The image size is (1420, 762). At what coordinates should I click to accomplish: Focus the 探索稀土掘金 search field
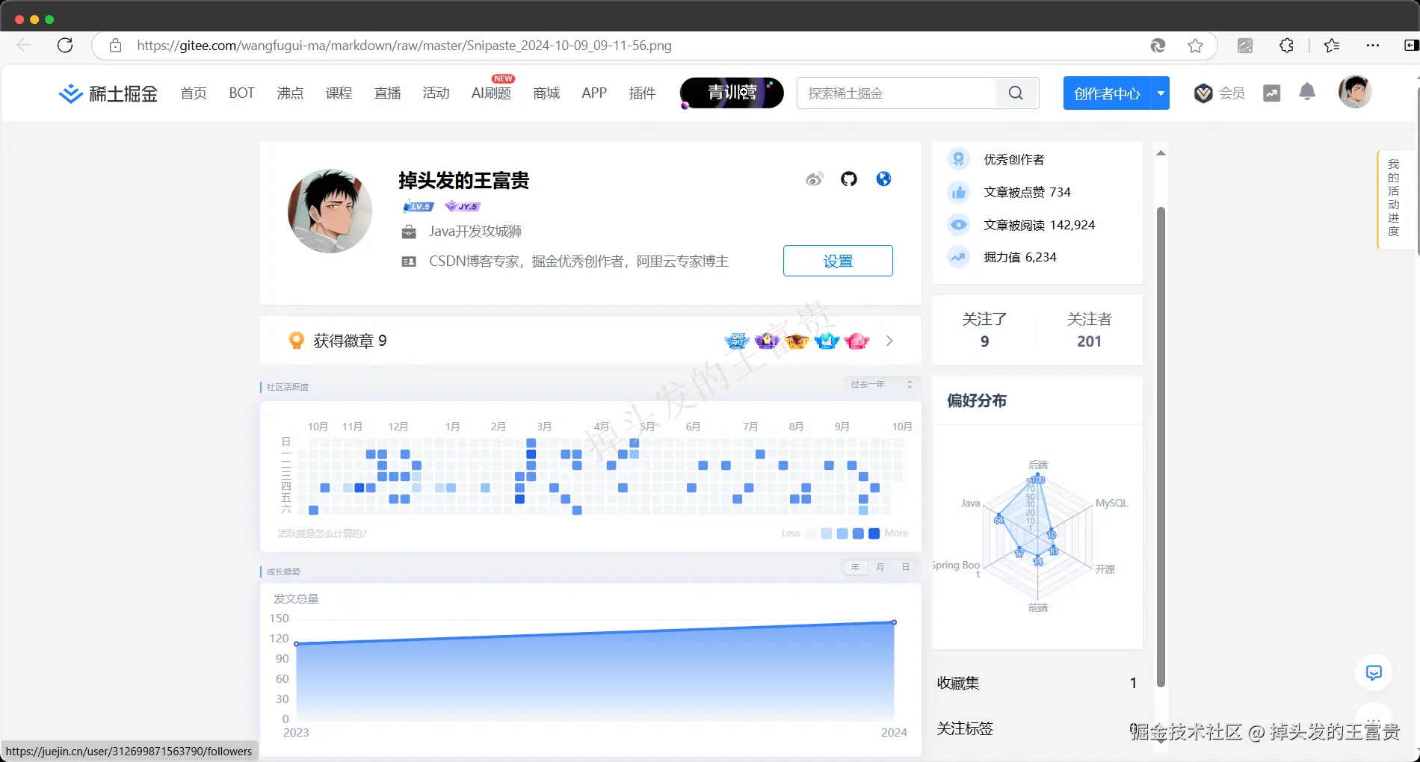tap(897, 93)
